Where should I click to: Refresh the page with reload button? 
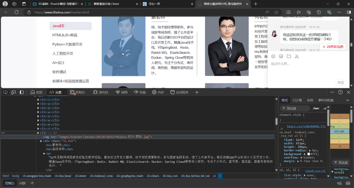[x=17, y=12]
